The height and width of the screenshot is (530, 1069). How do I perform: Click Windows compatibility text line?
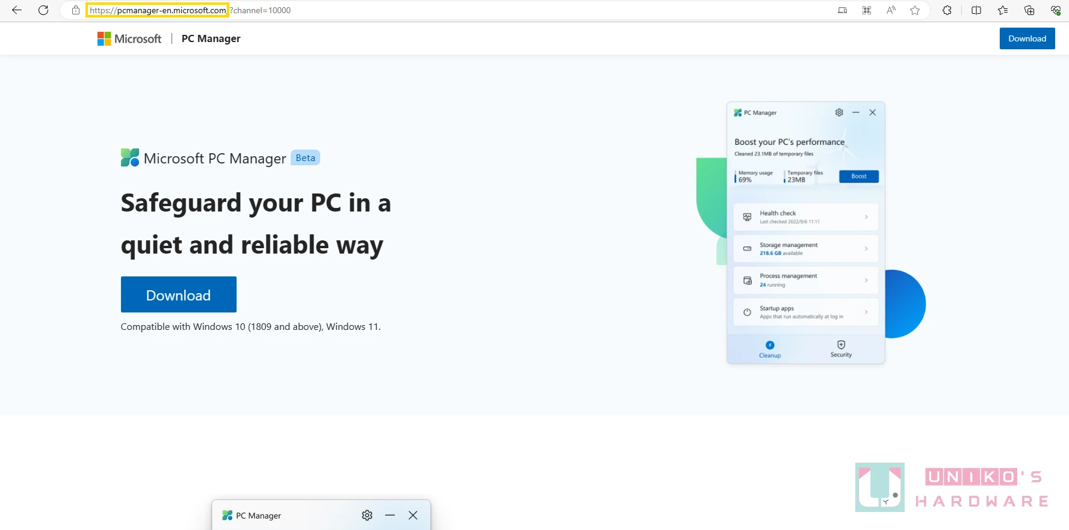[x=250, y=327]
